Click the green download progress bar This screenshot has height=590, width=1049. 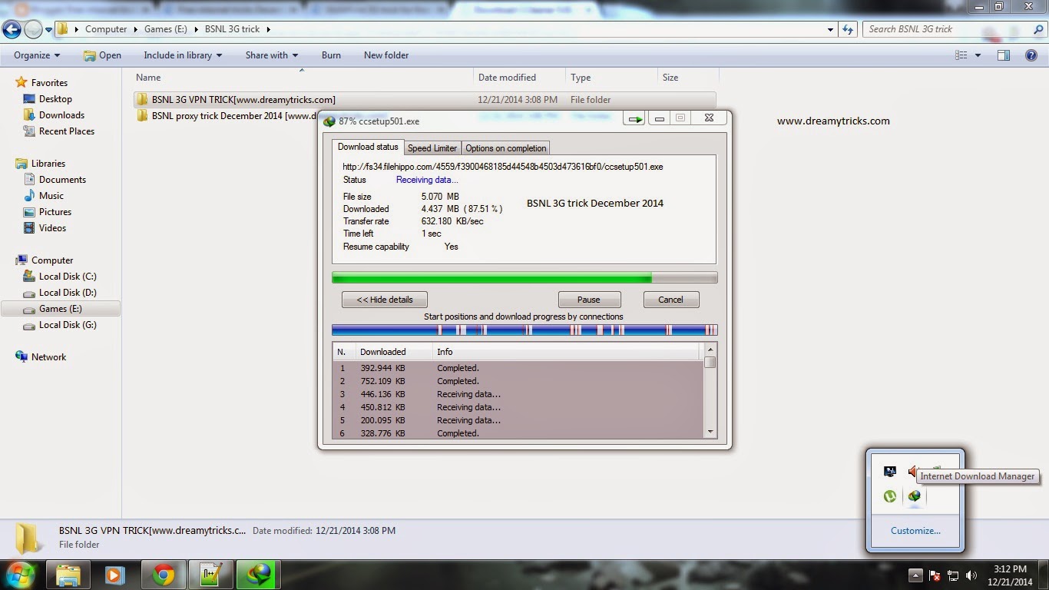pos(524,277)
